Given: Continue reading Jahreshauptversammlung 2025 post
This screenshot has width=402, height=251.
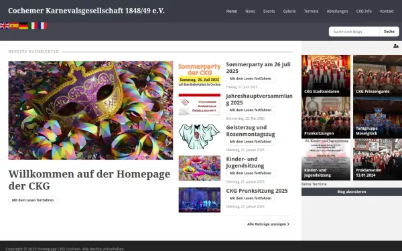Looking at the screenshot, I should tap(251, 110).
